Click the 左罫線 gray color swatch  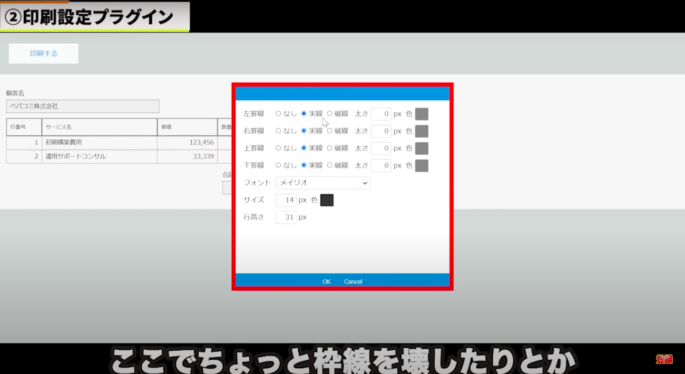(x=421, y=114)
